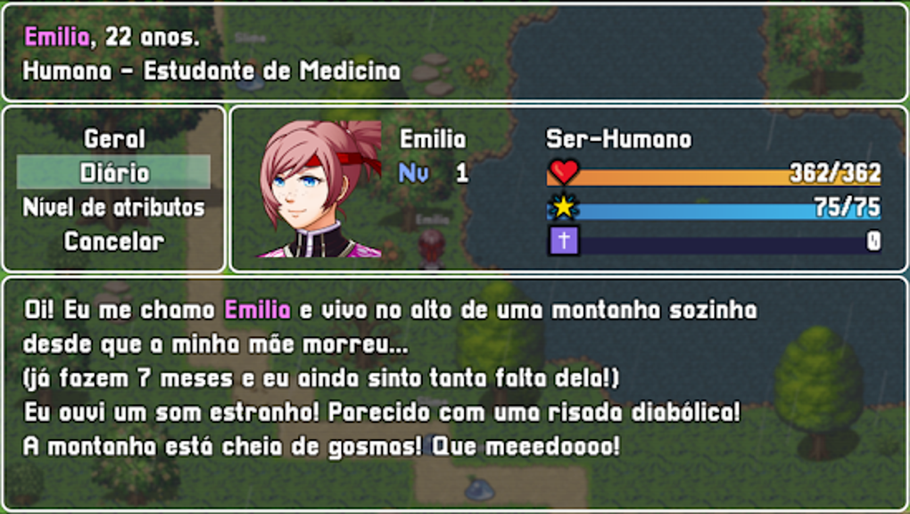Click pink Emilia name in header
The height and width of the screenshot is (514, 910).
[57, 37]
